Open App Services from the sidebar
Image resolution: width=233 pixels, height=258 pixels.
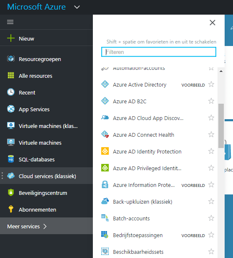click(46, 109)
